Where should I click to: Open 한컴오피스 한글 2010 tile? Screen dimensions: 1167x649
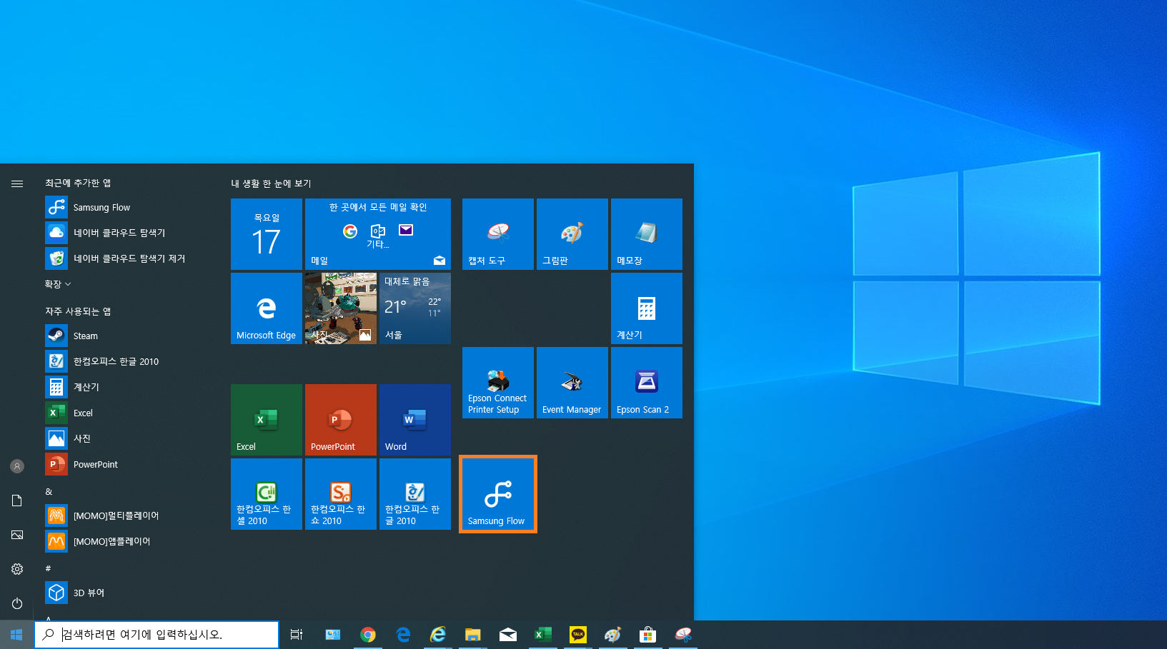point(415,494)
